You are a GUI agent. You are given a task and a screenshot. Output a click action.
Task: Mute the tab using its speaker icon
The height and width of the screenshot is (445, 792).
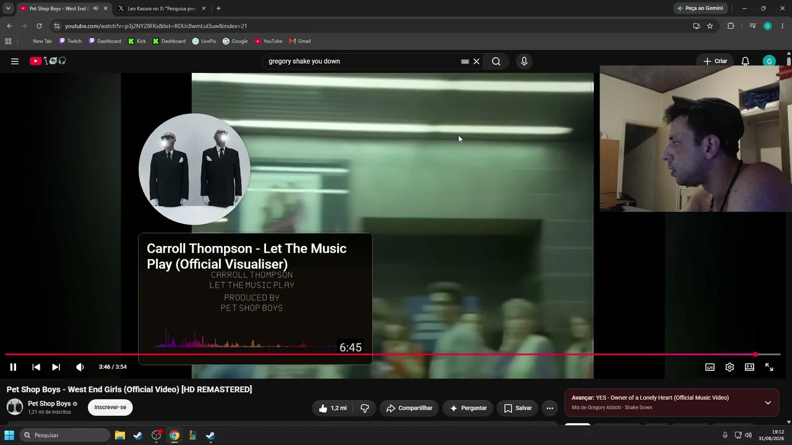pos(95,9)
